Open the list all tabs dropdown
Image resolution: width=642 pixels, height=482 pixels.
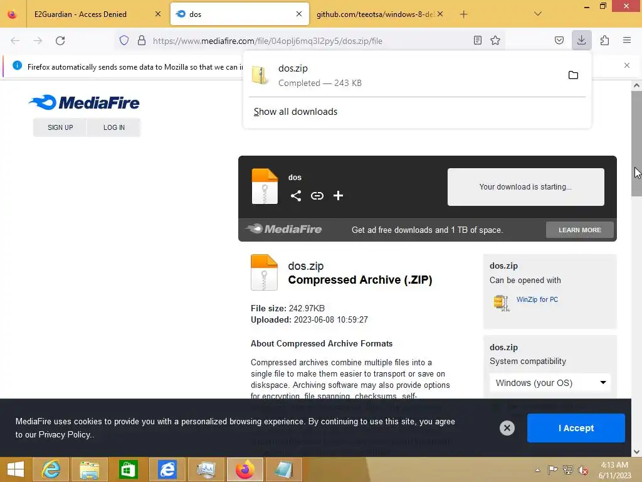click(538, 14)
